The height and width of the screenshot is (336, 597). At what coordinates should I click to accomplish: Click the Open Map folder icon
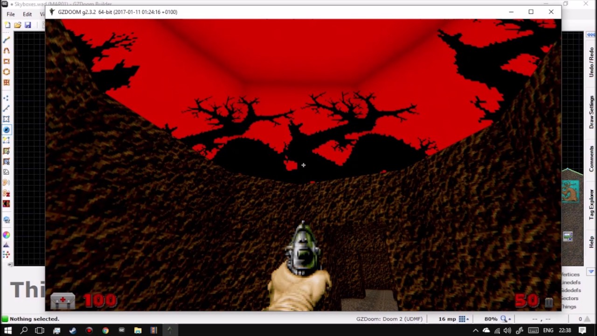[17, 25]
